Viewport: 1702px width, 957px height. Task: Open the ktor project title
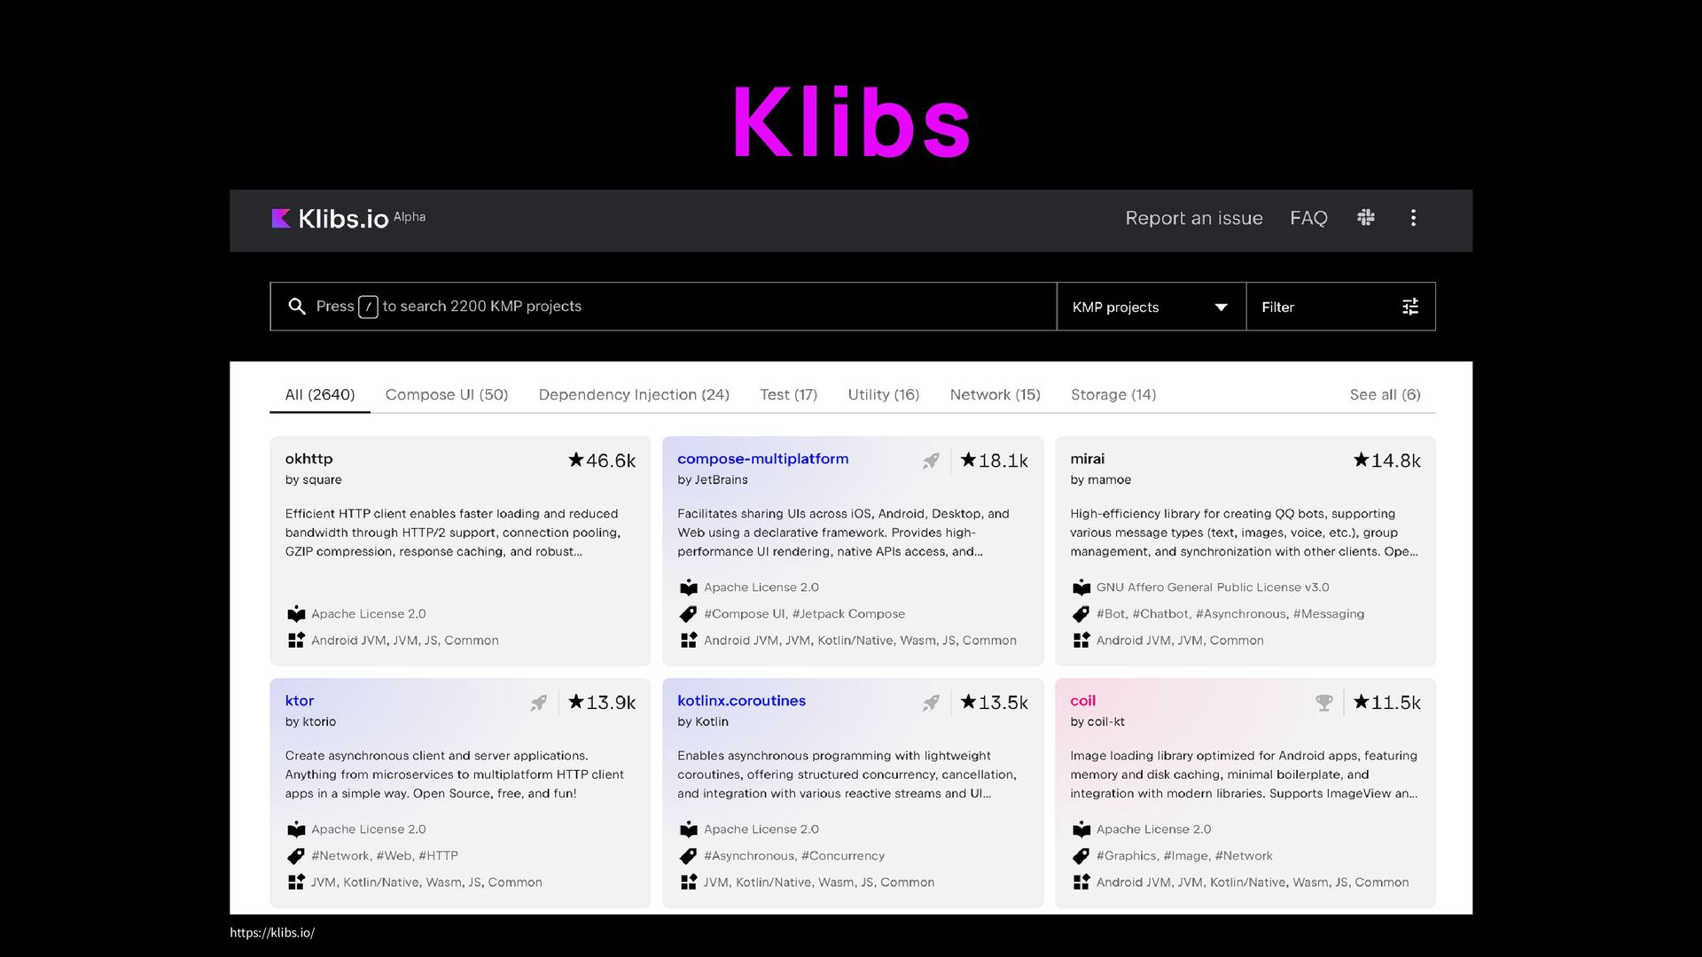tap(300, 701)
